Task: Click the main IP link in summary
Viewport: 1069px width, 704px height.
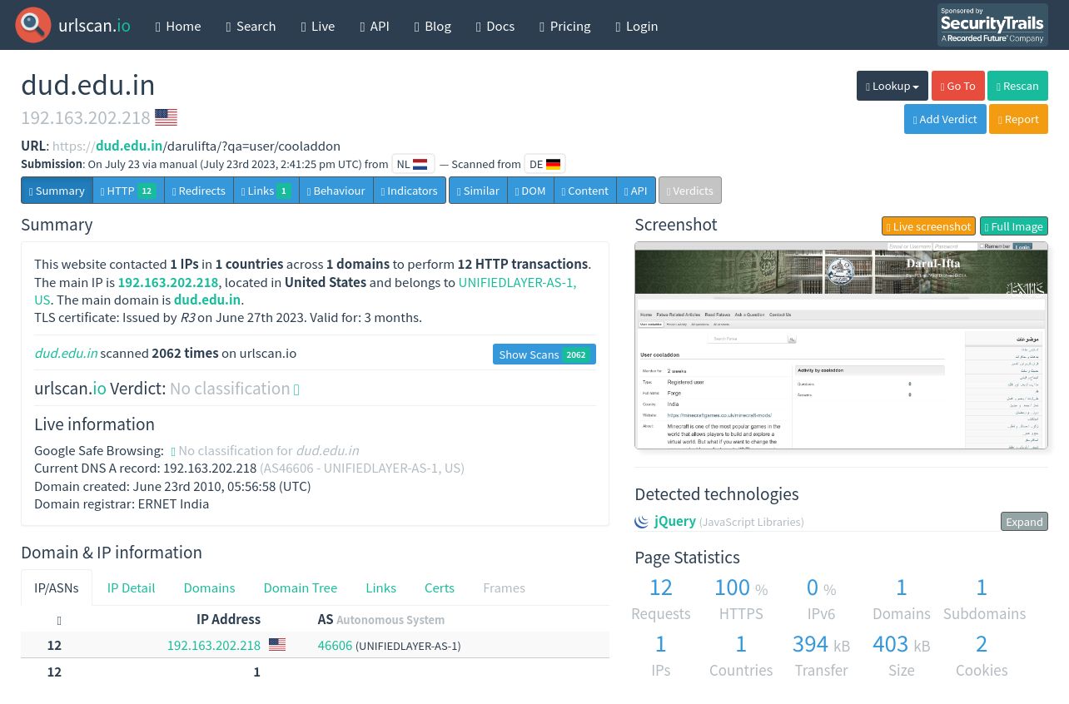Action: point(167,282)
